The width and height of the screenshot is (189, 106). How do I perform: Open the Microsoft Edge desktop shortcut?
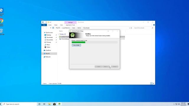click(1, 12)
